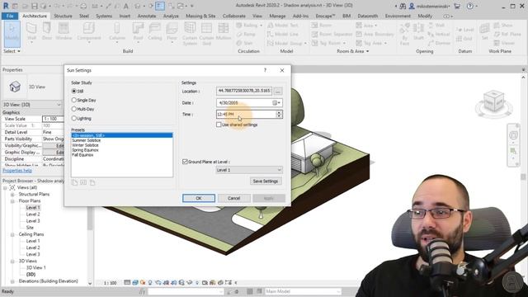Screen dimensions: 528x297
Task: Click OK in Sun Settings dialog
Action: click(199, 198)
